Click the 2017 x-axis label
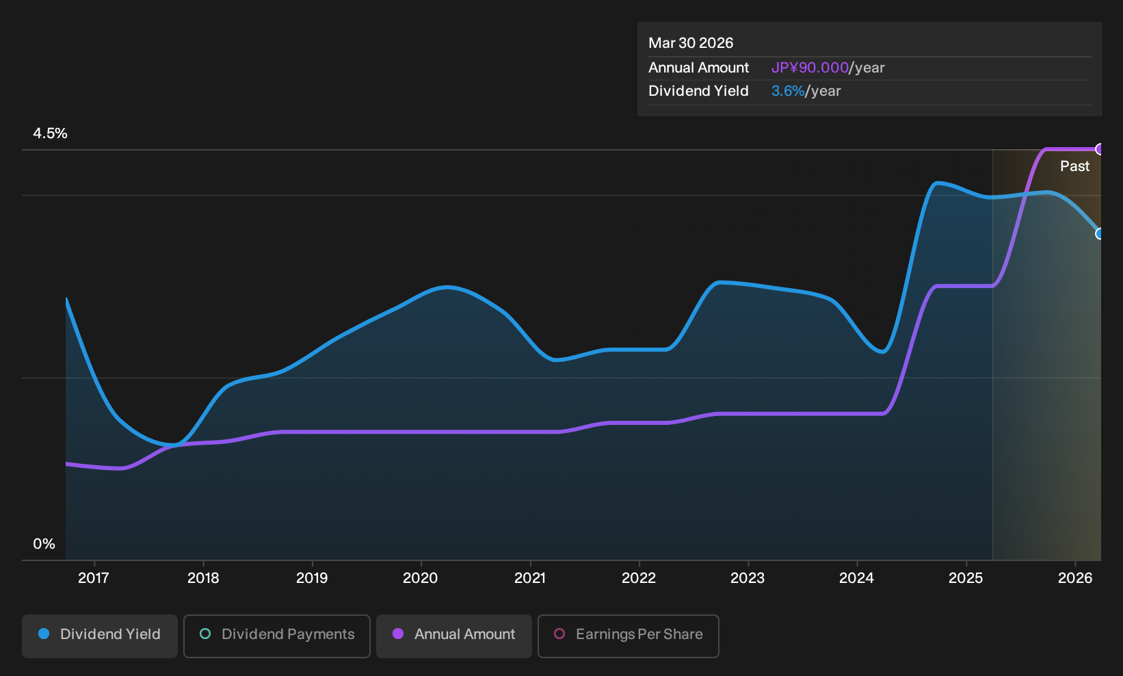The width and height of the screenshot is (1123, 676). coord(94,578)
